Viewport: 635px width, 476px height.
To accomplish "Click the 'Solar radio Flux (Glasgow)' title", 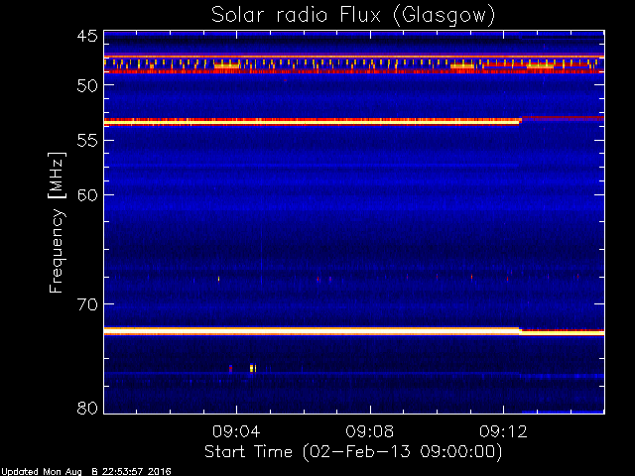I will [x=353, y=16].
